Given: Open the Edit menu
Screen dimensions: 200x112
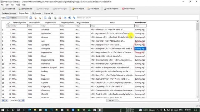Looking at the screenshot, I should 7,5.
